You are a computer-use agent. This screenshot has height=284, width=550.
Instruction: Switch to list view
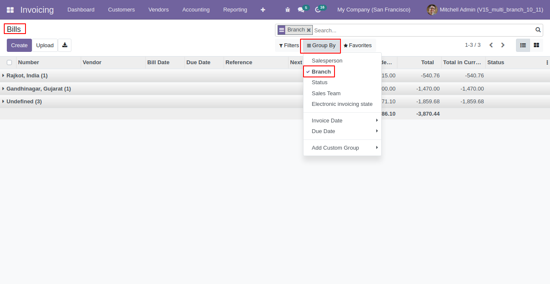[523, 45]
